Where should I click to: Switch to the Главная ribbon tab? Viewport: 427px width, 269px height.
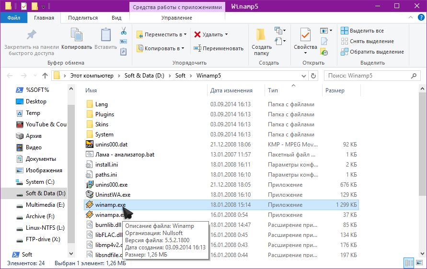(44, 18)
